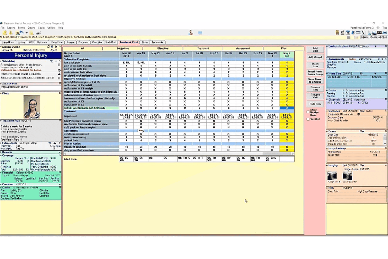The width and height of the screenshot is (388, 259).
Task: Open the dropdown arrow next to undo icon
Action: [26, 33]
